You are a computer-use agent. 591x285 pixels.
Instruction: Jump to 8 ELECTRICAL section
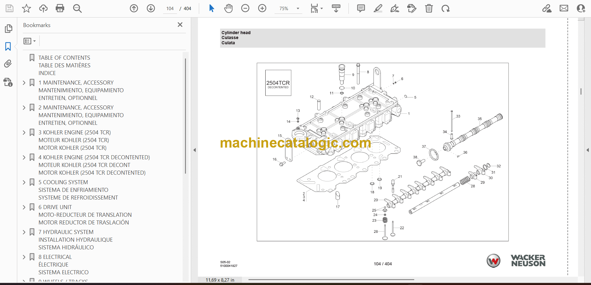click(63, 265)
